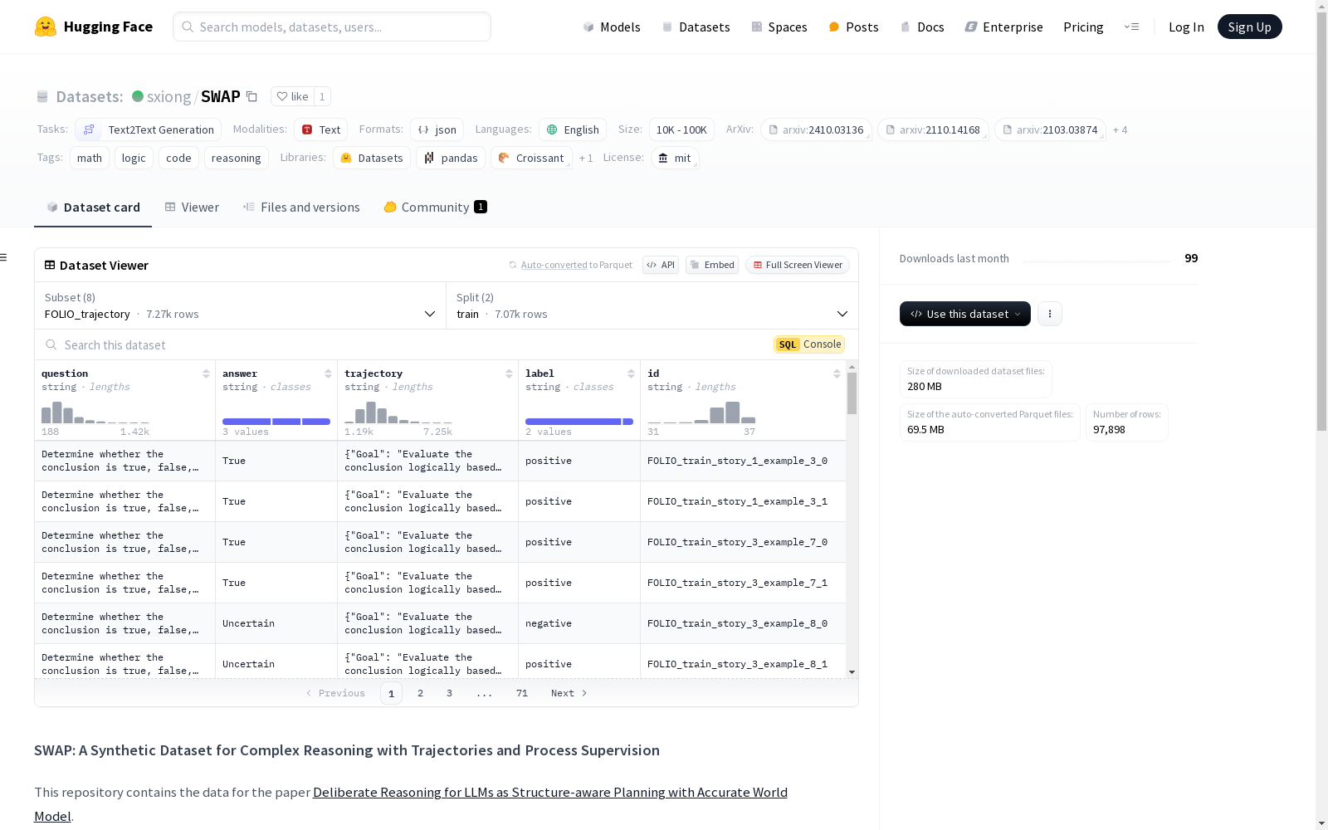This screenshot has height=830, width=1328.
Task: Open the Pricing page
Action: click(1083, 27)
